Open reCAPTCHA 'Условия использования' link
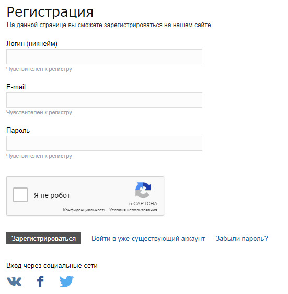Screen dimensions: 288x294 point(133,210)
